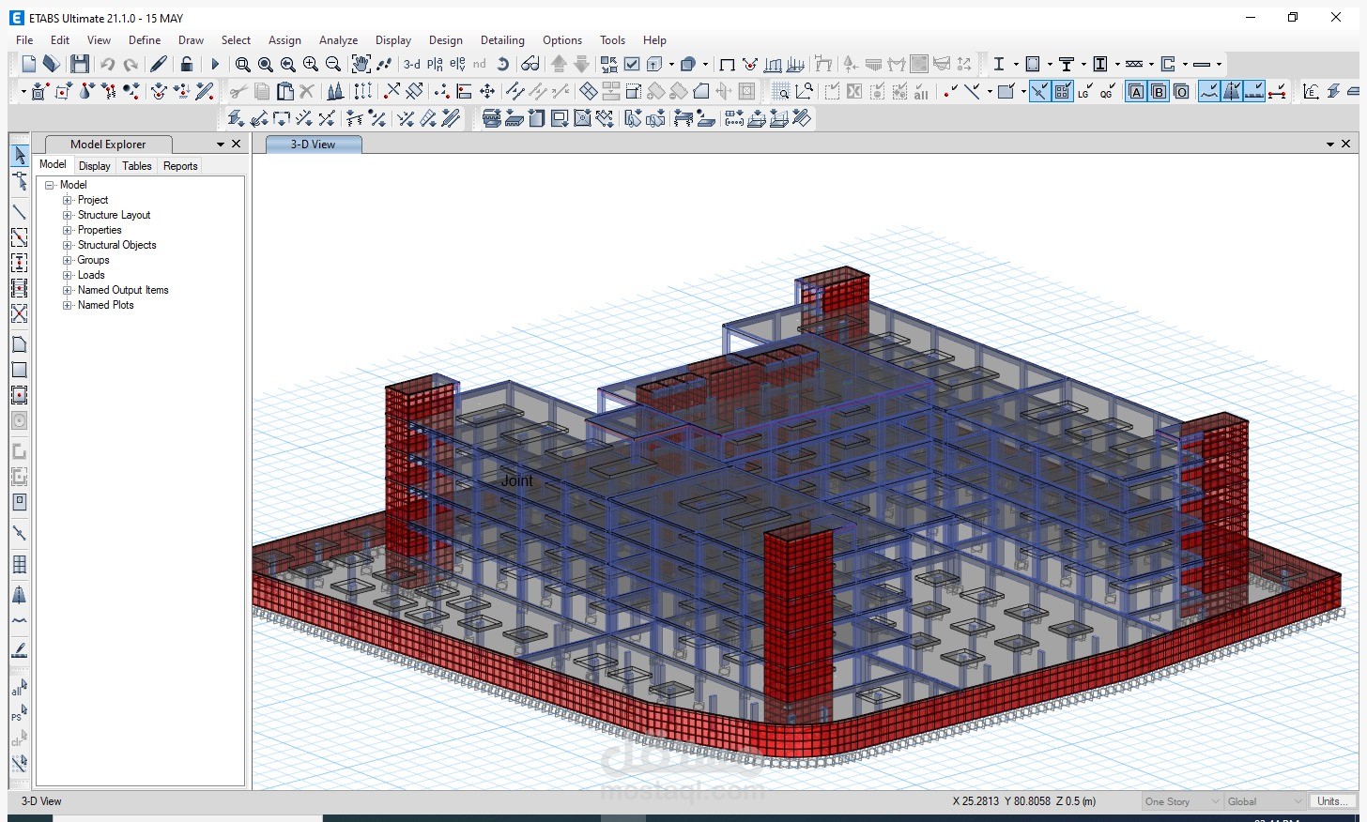Select Named Plots in model tree
Viewport: 1367px width, 822px height.
(x=105, y=305)
